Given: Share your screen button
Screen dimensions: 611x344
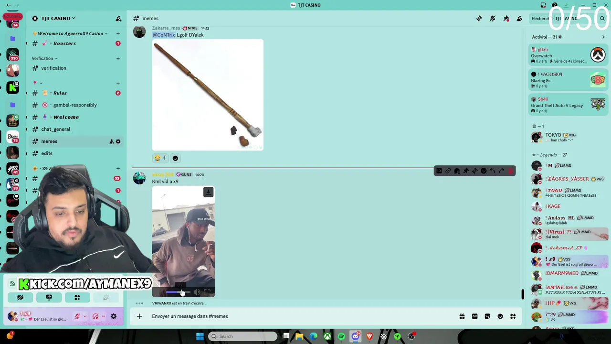Looking at the screenshot, I should 49,297.
